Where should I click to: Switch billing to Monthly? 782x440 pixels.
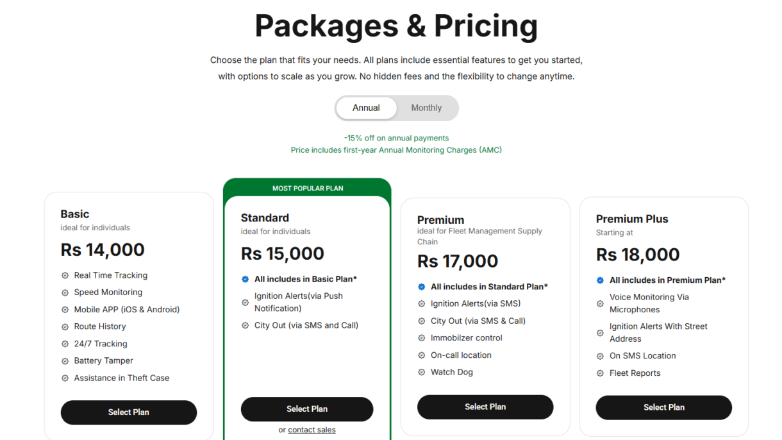pyautogui.click(x=426, y=108)
